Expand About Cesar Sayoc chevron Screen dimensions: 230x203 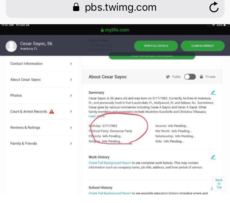tap(71, 80)
